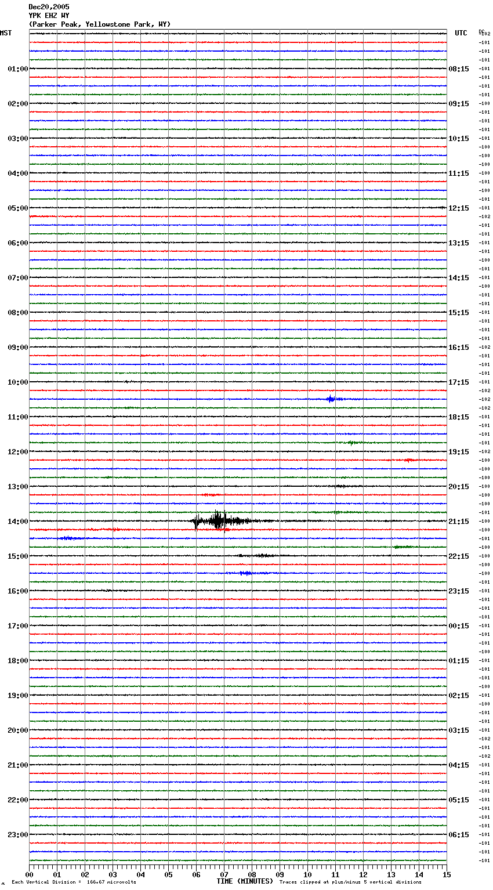493x890 pixels.
Task: Select the 11:00 MST hour label
Action: tap(18, 417)
